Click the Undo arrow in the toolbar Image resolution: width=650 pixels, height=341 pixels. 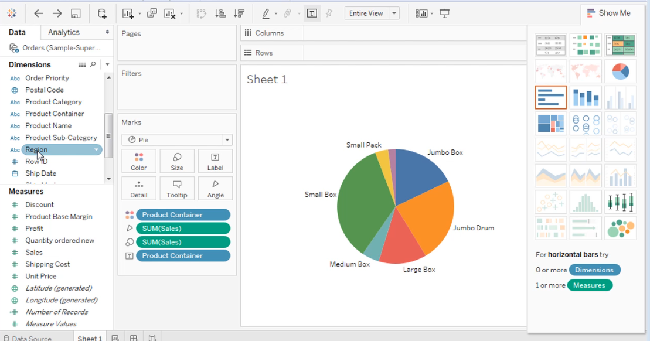click(x=39, y=13)
